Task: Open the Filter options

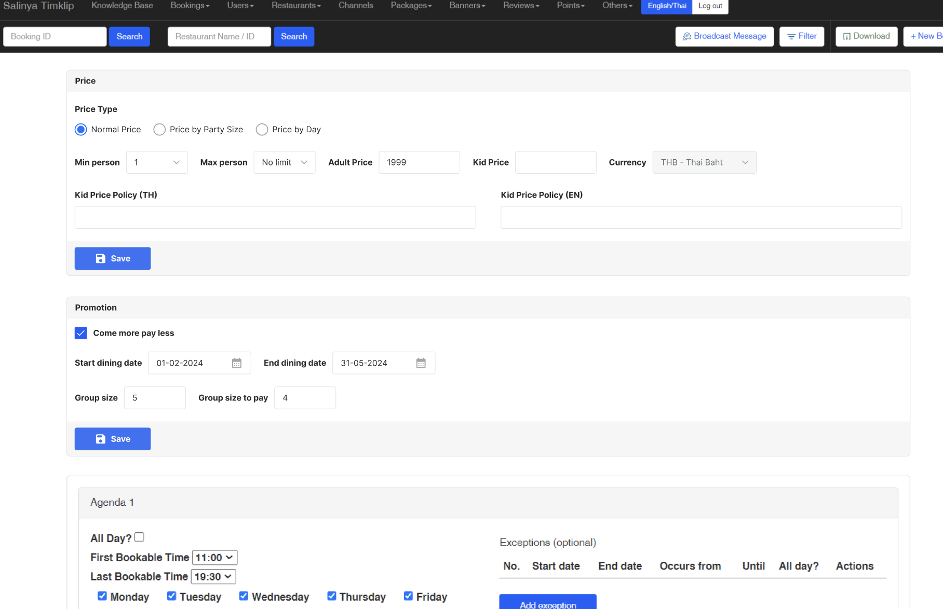Action: [x=801, y=36]
